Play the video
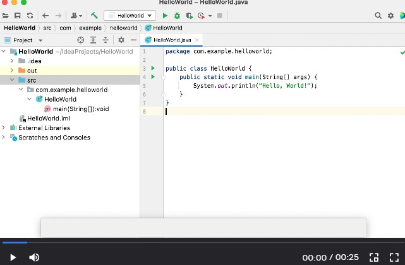Image resolution: width=405 pixels, height=265 pixels. click(x=13, y=257)
